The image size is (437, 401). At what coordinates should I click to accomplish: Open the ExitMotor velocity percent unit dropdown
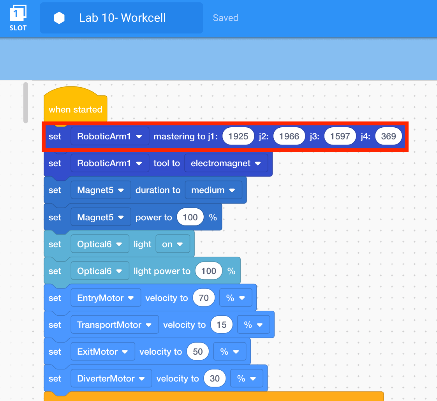(x=229, y=352)
